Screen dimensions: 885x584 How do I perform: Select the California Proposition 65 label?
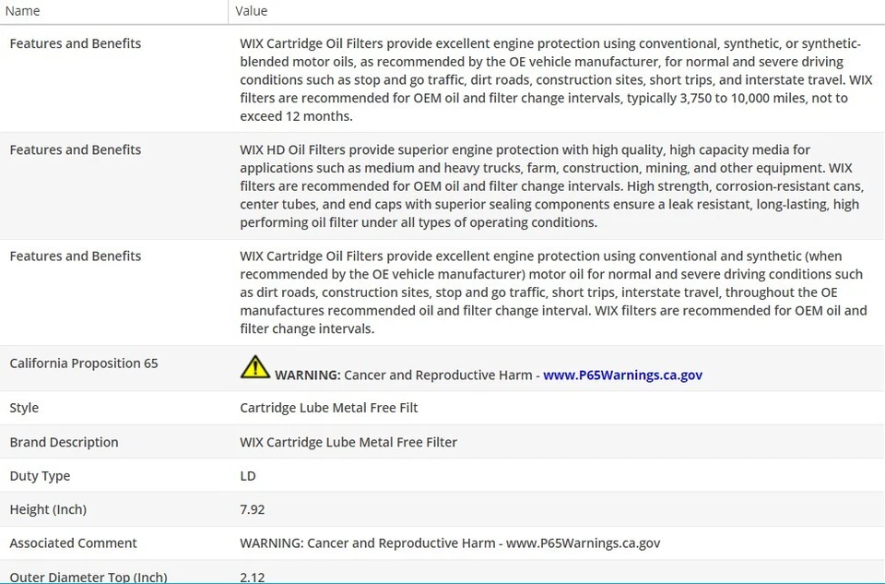pyautogui.click(x=84, y=364)
